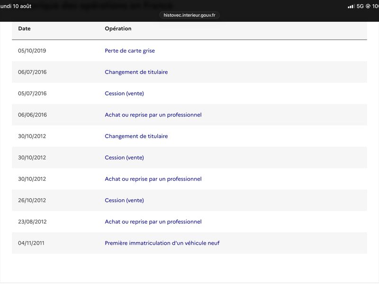The height and width of the screenshot is (284, 379).
Task: Open Cession (vente) dated 26/10/2012
Action: point(124,200)
